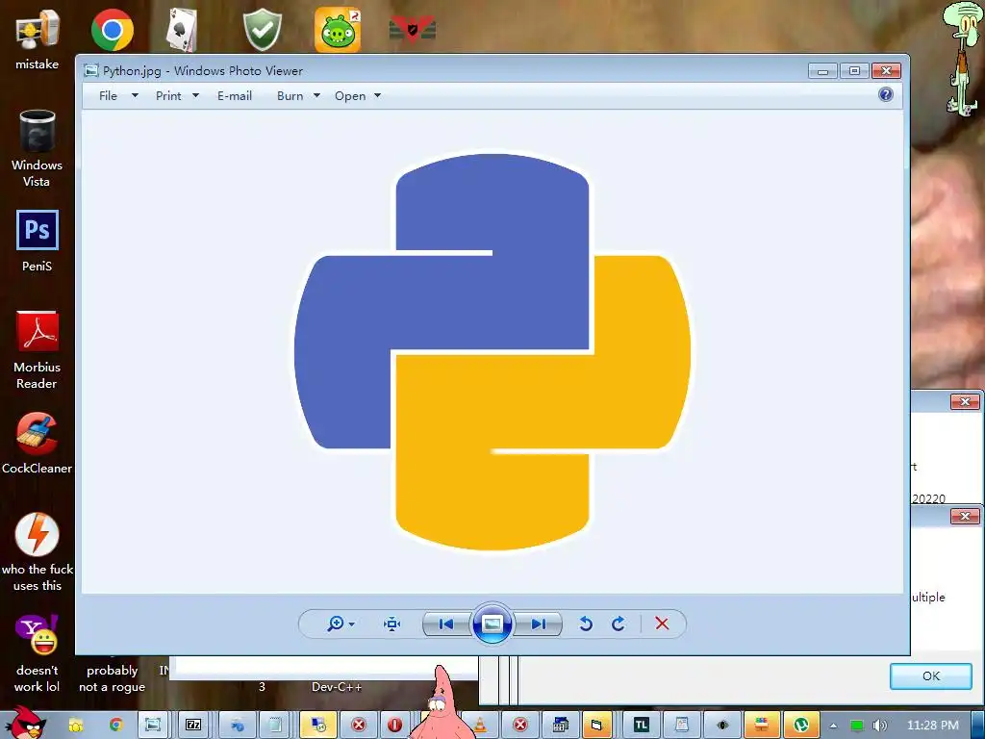
Task: Delete the photo with red X
Action: 662,624
